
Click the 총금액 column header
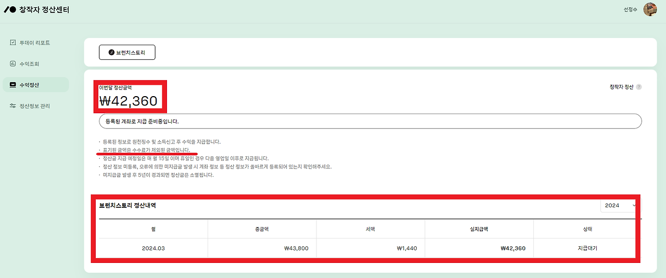point(262,229)
